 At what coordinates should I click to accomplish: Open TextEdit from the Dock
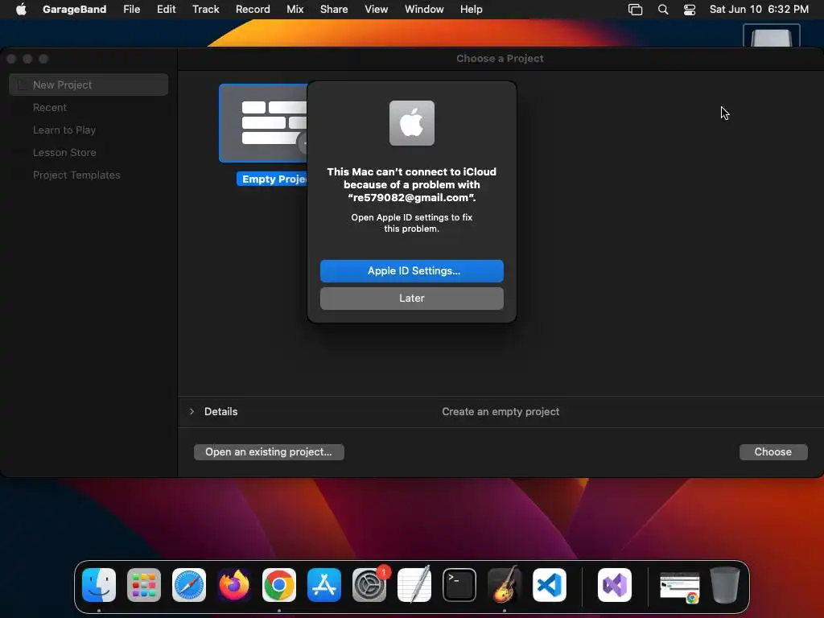pyautogui.click(x=414, y=585)
